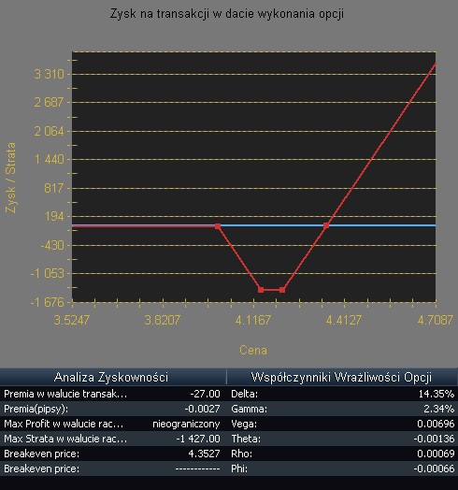Click the left bottom marker of payoff curve

[261, 290]
